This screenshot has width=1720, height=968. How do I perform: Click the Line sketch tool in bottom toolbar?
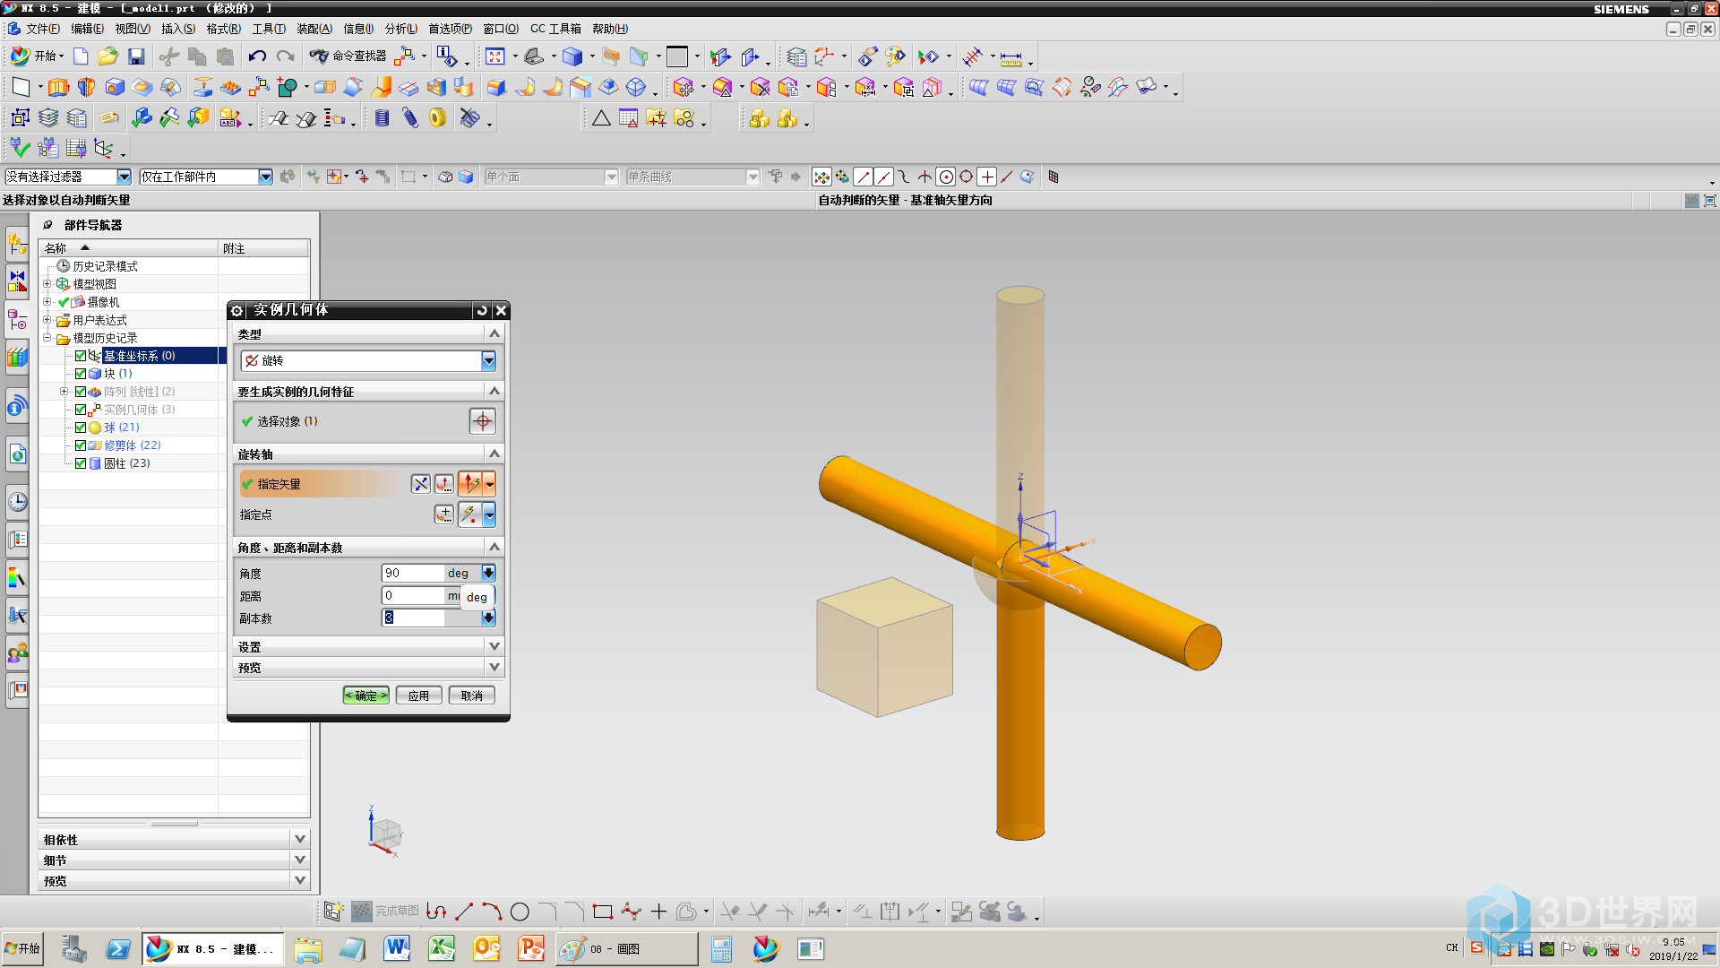coord(464,912)
